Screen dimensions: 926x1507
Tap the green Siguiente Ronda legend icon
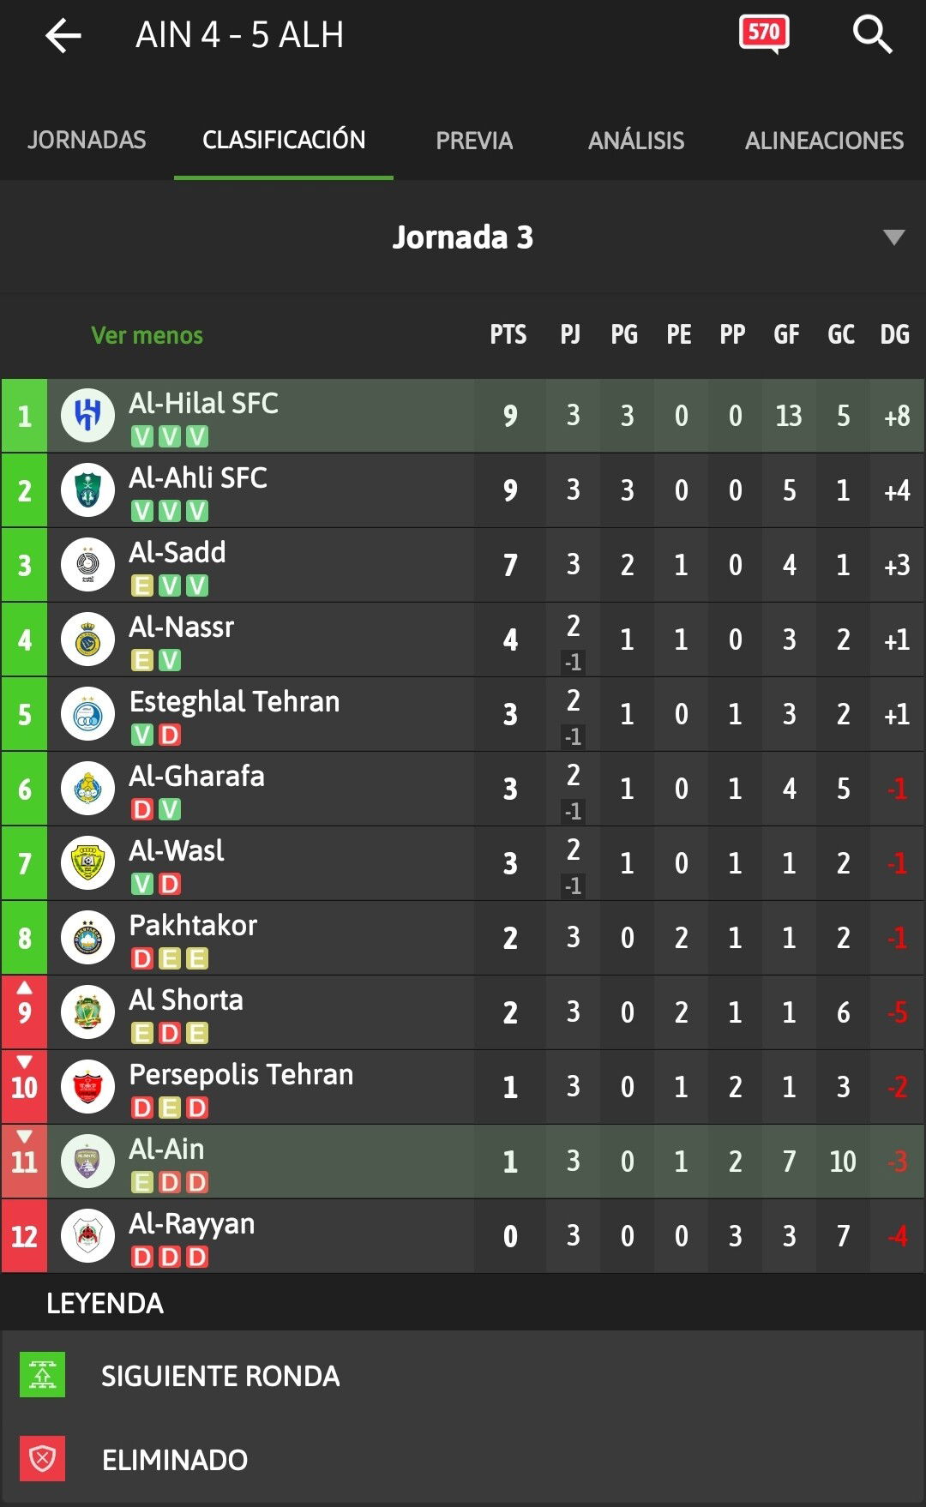coord(43,1375)
